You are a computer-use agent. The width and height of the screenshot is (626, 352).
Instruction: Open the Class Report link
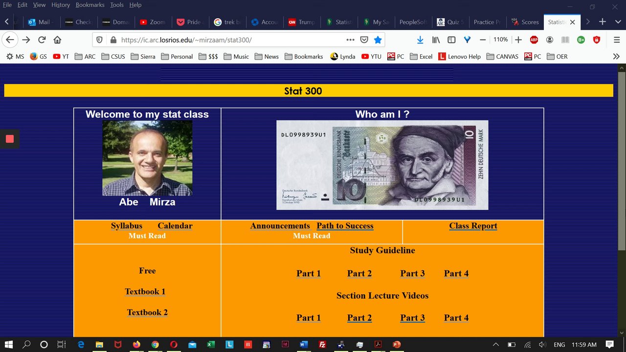point(473,226)
